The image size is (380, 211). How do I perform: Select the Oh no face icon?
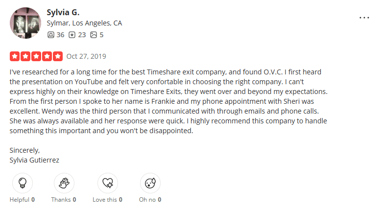pyautogui.click(x=149, y=183)
